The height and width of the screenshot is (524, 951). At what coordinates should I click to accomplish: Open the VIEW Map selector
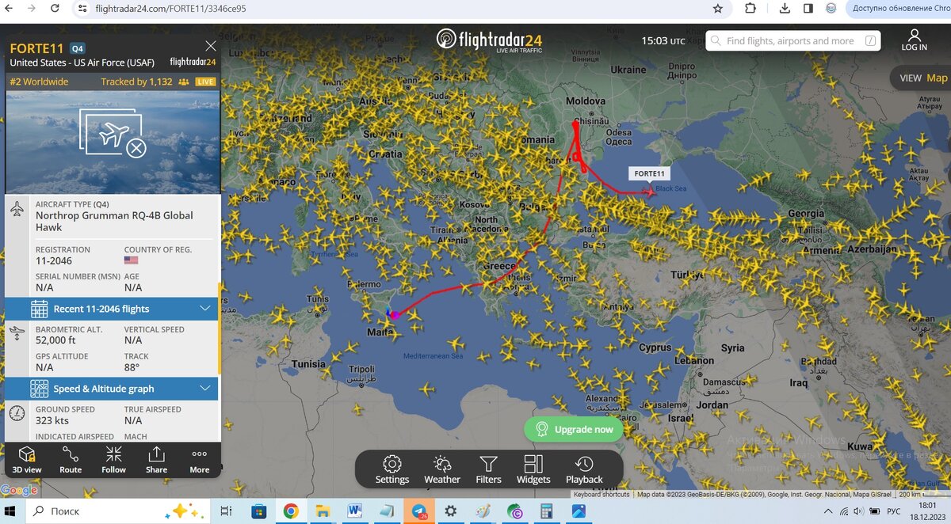(x=922, y=78)
